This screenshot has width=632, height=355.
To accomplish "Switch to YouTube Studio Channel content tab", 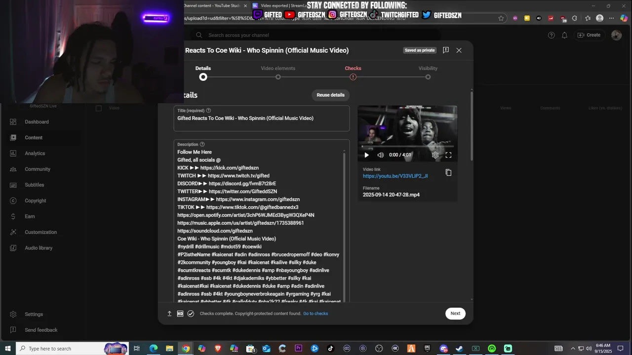I will click(212, 6).
